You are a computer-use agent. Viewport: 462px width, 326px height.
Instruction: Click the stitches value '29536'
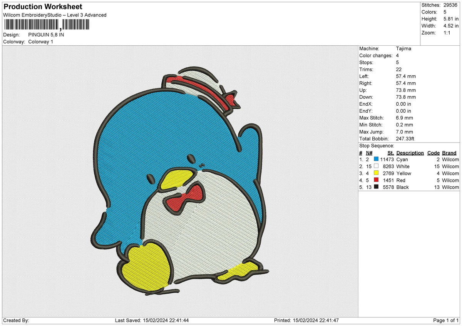click(450, 5)
